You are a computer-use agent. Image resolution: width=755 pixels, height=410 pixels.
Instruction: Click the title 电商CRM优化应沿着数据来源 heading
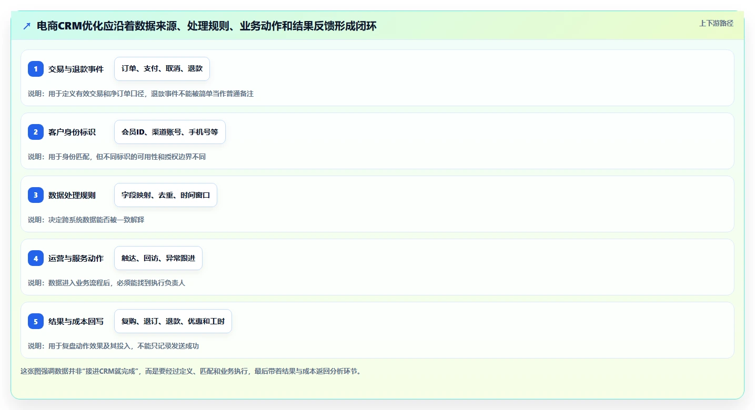(x=207, y=26)
